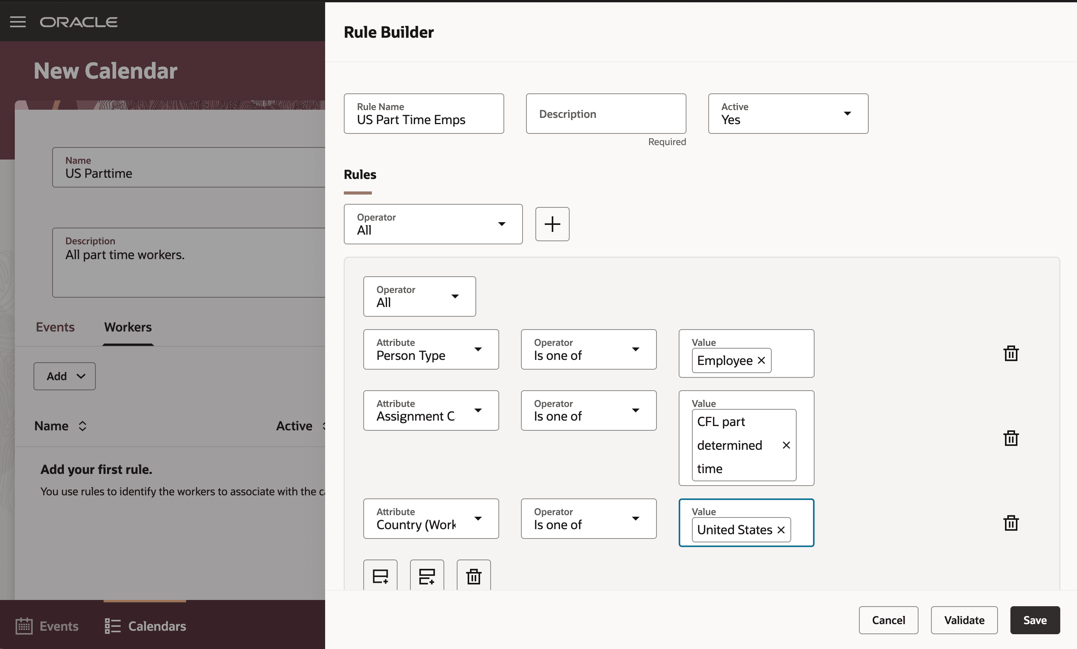Remove the United States value chip
This screenshot has width=1077, height=649.
781,530
